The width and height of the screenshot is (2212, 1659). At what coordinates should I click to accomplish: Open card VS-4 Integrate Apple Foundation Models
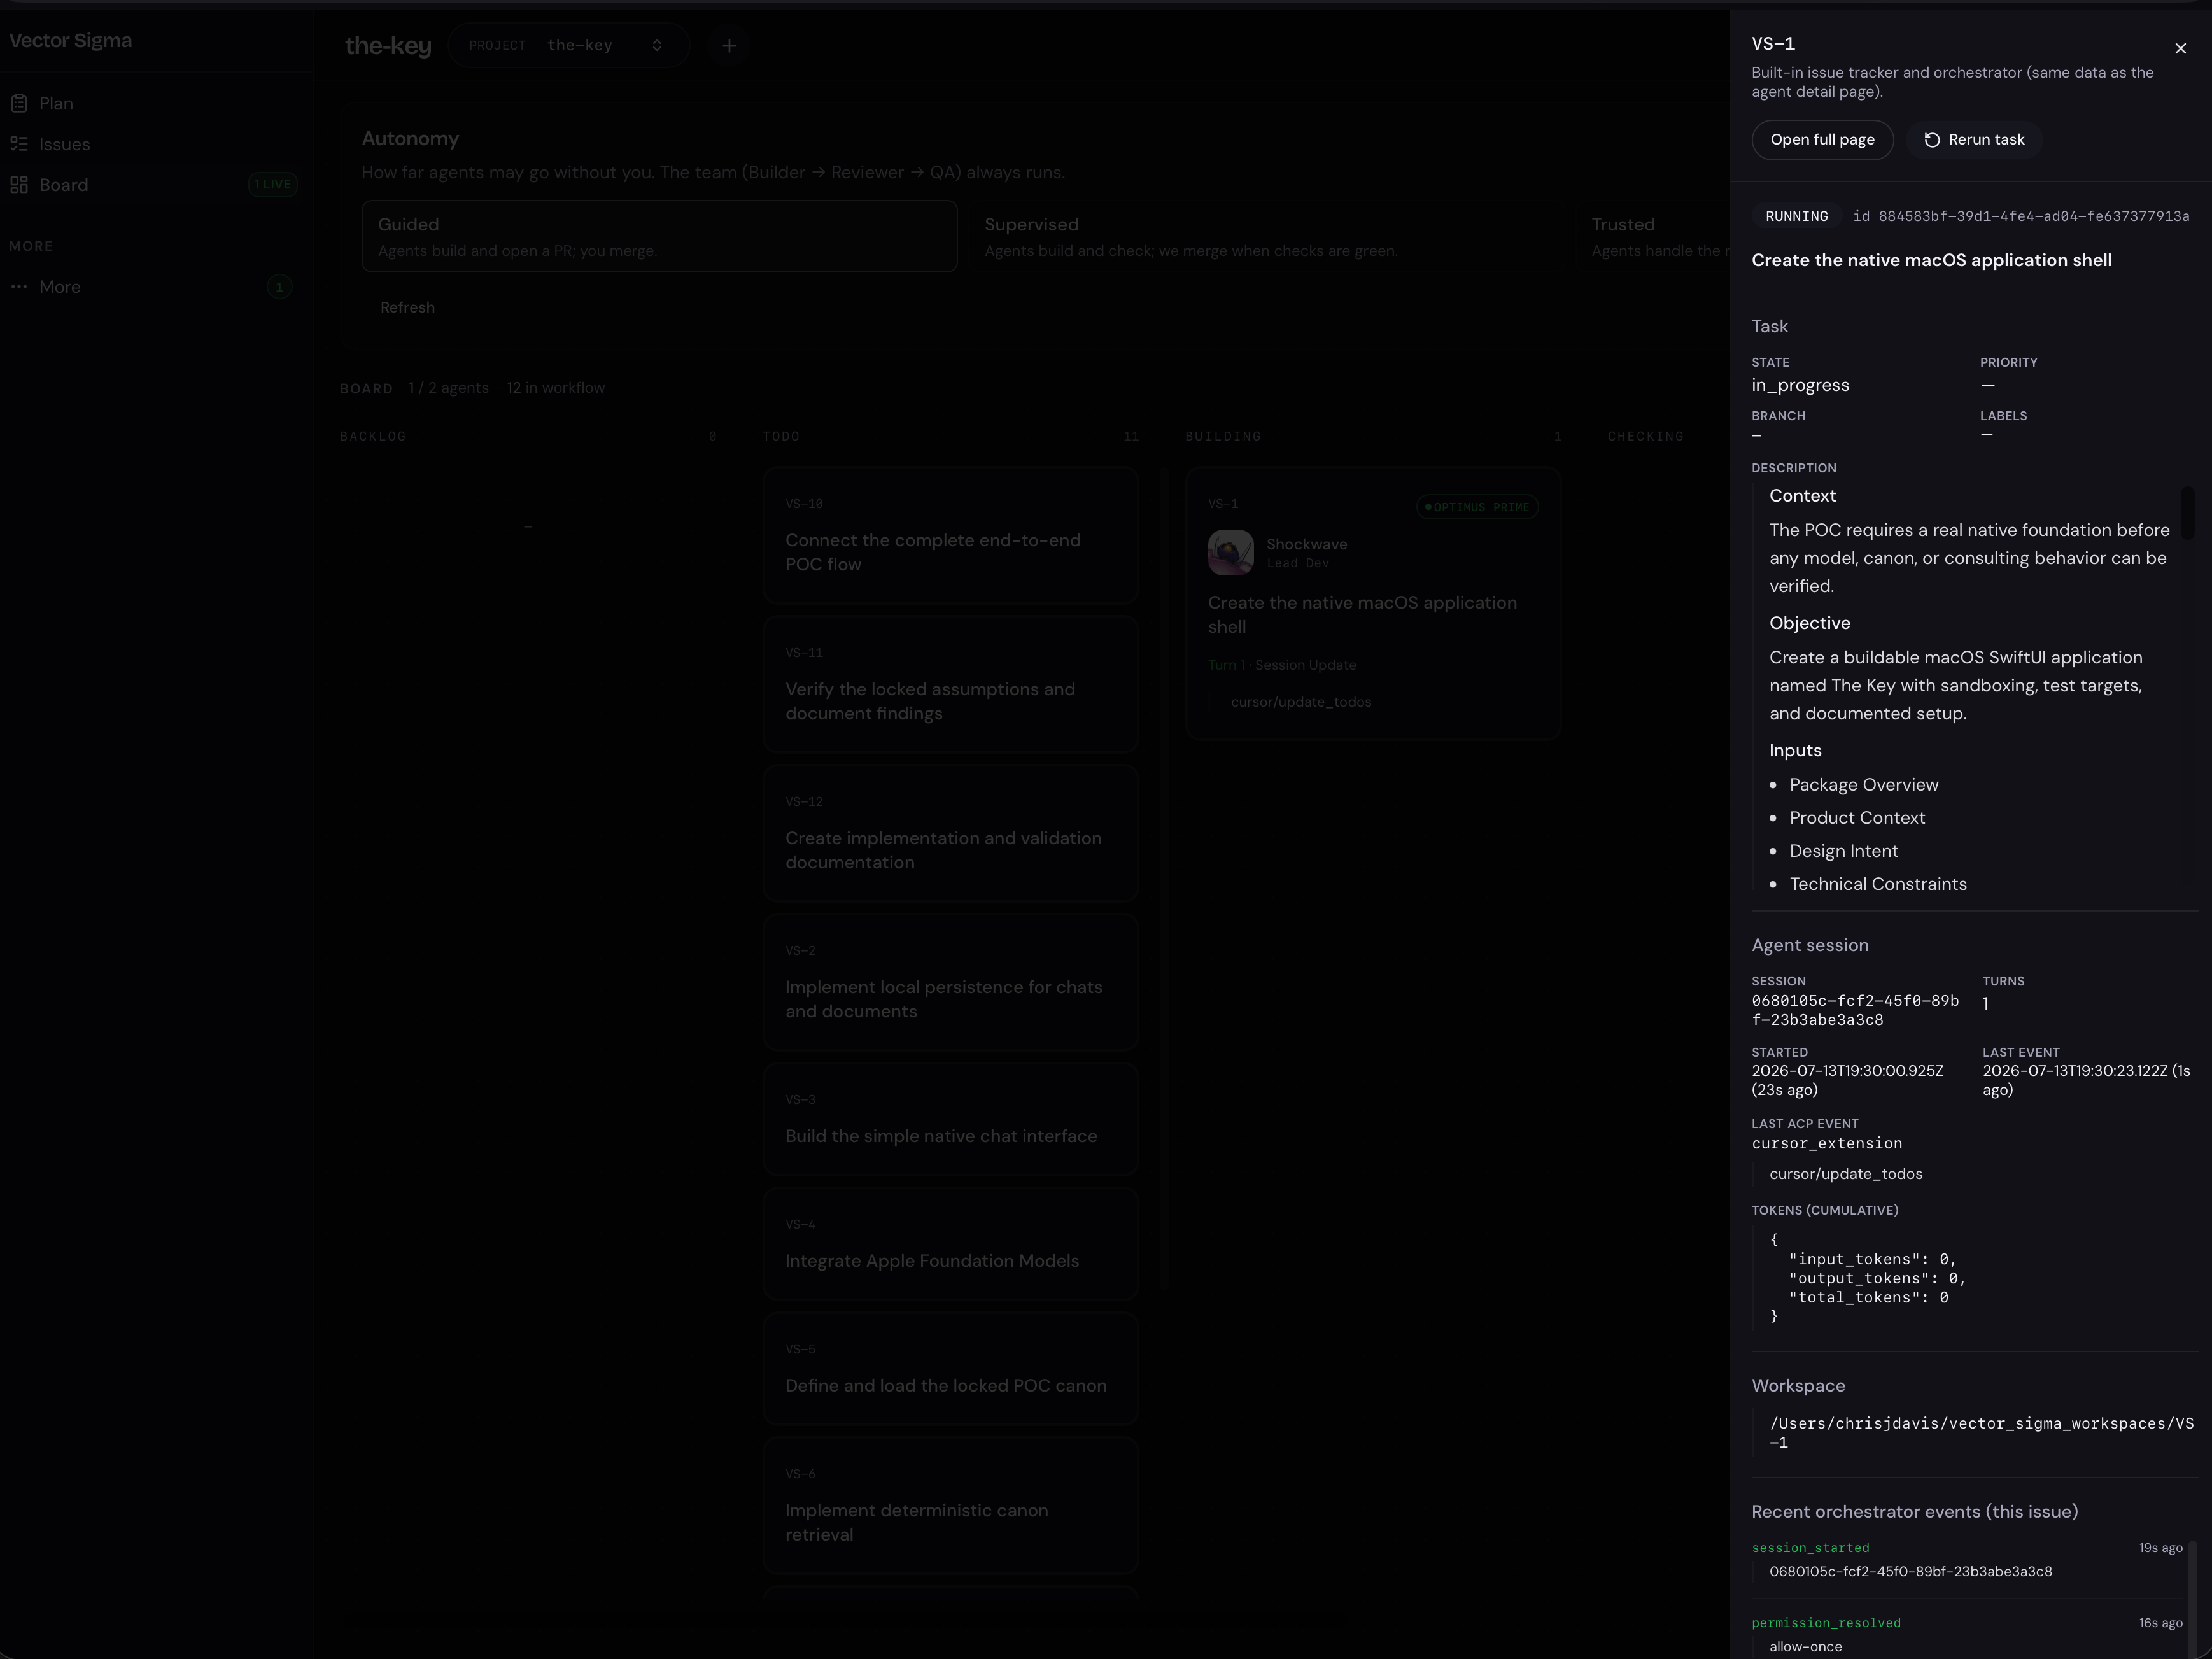(950, 1244)
